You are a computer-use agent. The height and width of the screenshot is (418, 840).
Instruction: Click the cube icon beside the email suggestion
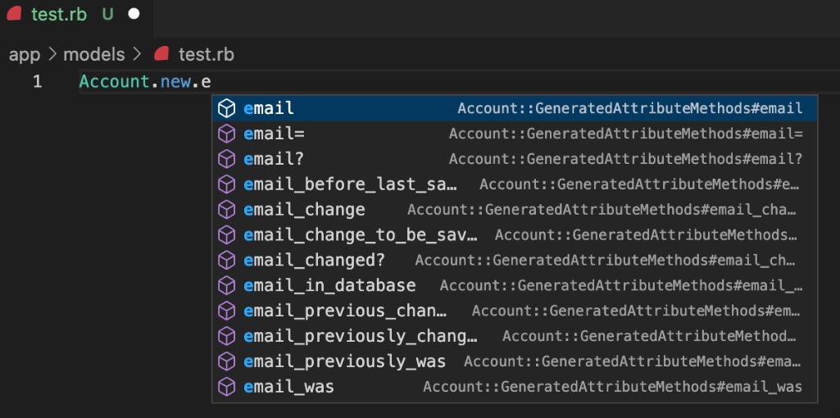pyautogui.click(x=227, y=108)
